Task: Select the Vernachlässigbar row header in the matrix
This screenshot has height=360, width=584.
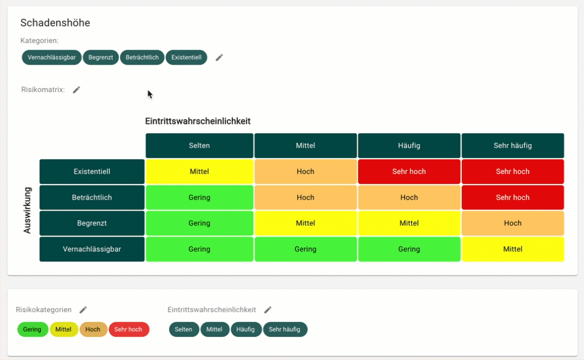Action: (x=92, y=249)
